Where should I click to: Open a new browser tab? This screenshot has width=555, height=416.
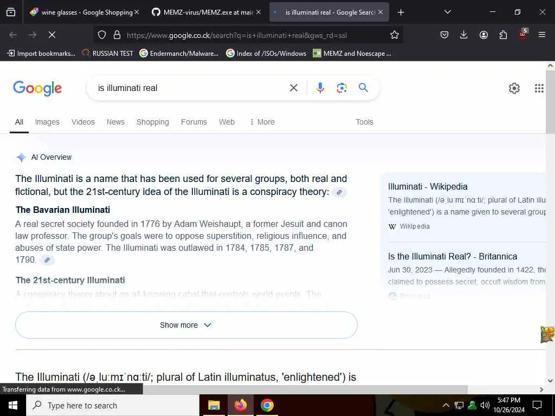(x=401, y=12)
